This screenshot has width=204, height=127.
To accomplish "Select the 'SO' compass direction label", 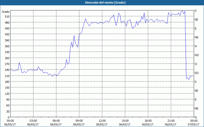I will (x=197, y=73).
